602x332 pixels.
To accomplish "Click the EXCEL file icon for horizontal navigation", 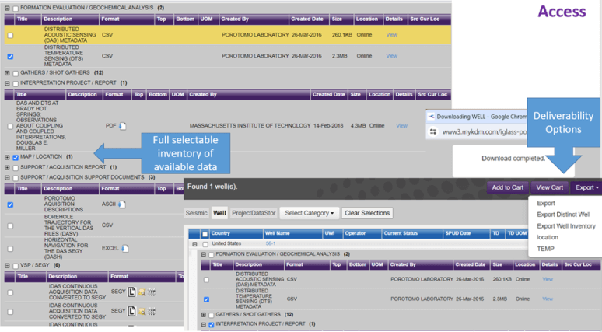I will (124, 248).
